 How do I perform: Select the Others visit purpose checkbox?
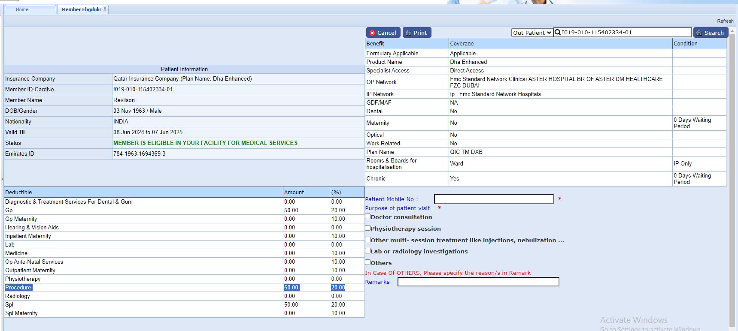coord(368,262)
